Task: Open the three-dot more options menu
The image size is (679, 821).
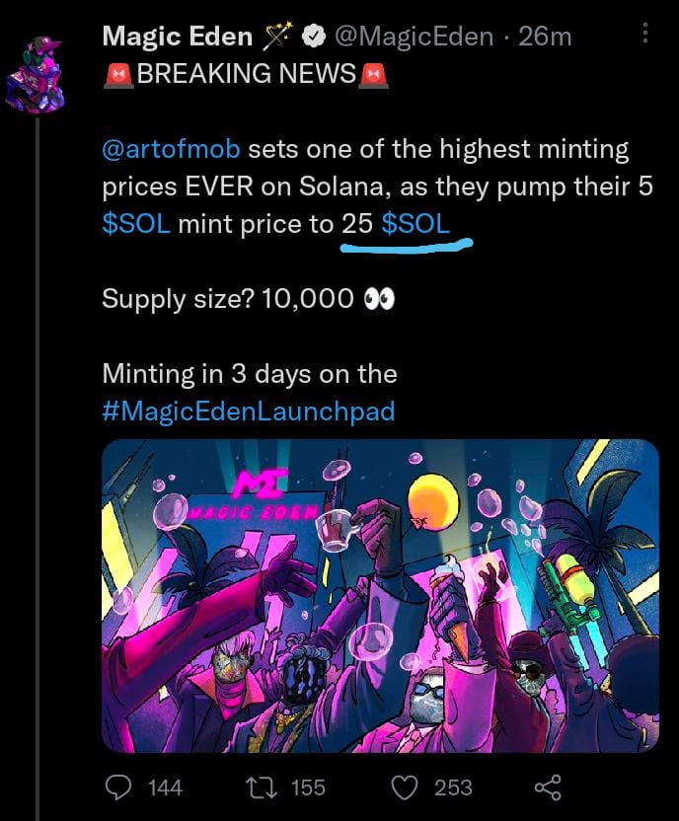Action: [645, 33]
